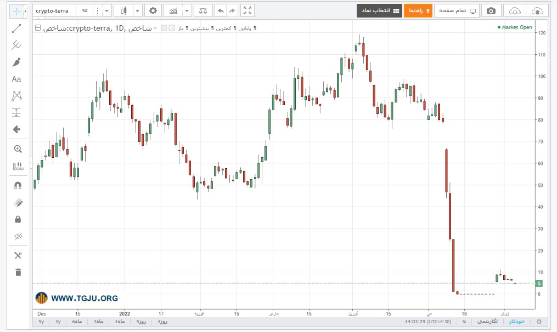Collapse the chart legend

pyautogui.click(x=38, y=27)
